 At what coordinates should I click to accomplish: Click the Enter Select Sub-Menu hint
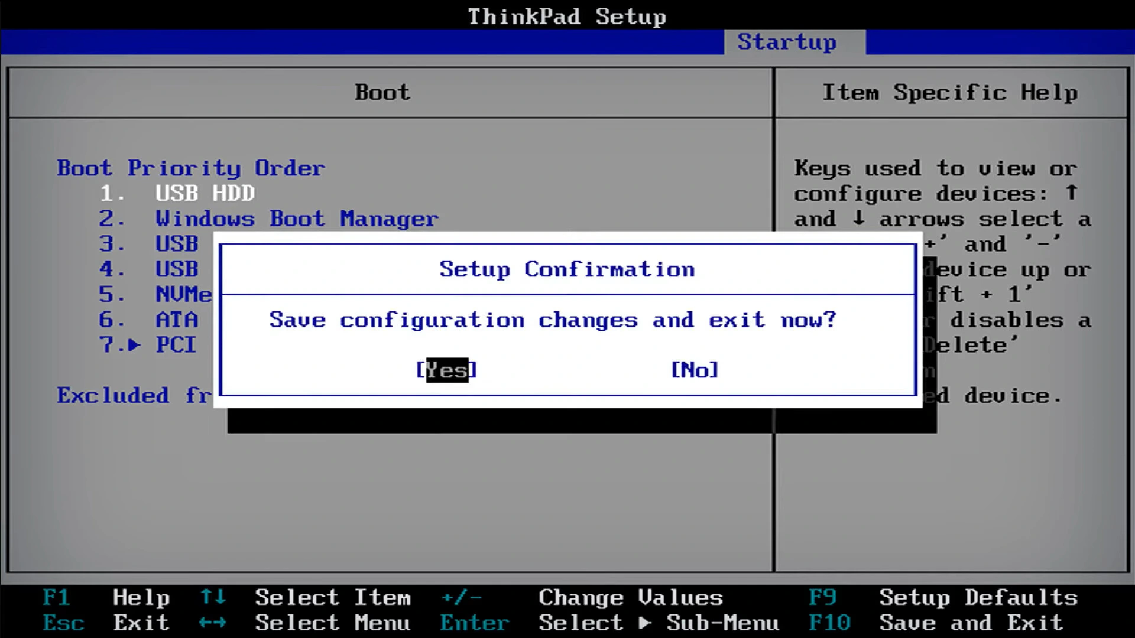609,623
